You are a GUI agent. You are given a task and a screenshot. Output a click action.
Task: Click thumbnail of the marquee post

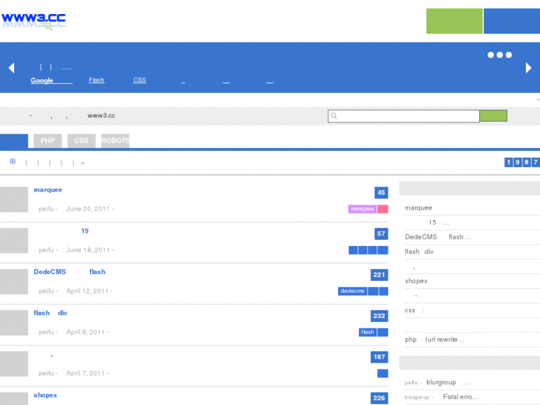point(14,200)
